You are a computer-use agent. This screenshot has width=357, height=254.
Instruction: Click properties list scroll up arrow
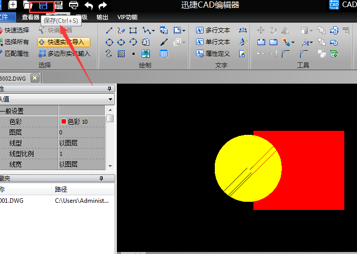click(110, 110)
